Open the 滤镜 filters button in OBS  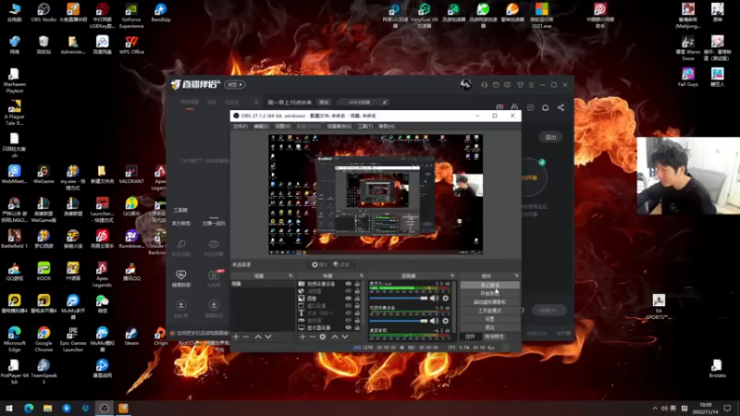click(x=341, y=265)
